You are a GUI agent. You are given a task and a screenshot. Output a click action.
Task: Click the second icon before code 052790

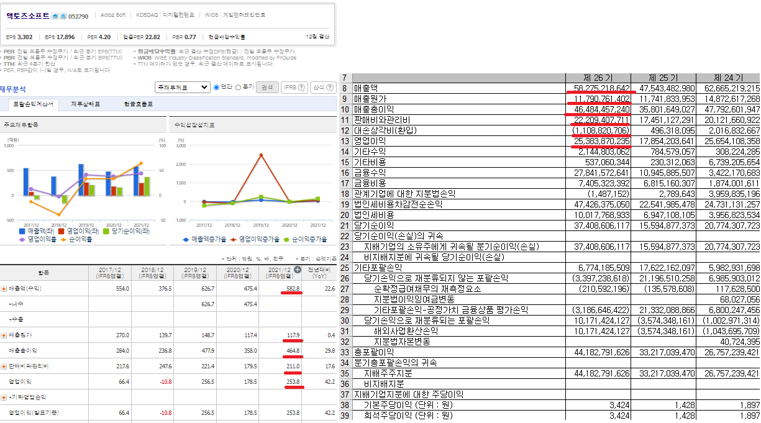(62, 15)
